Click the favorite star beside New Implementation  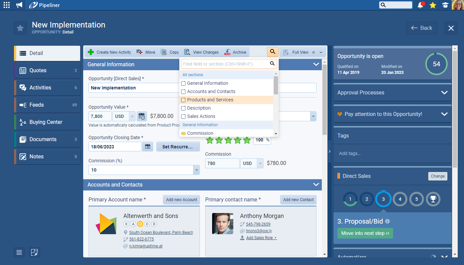(20, 28)
